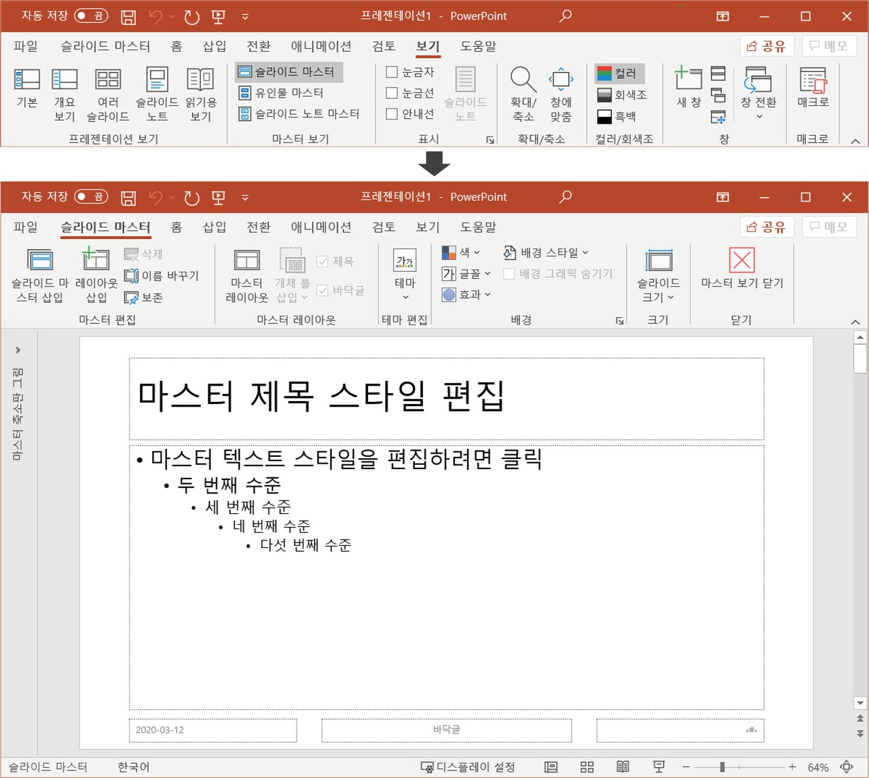Switch to Home (홈) tab in lower window
Viewport: 869px width, 778px height.
click(177, 227)
